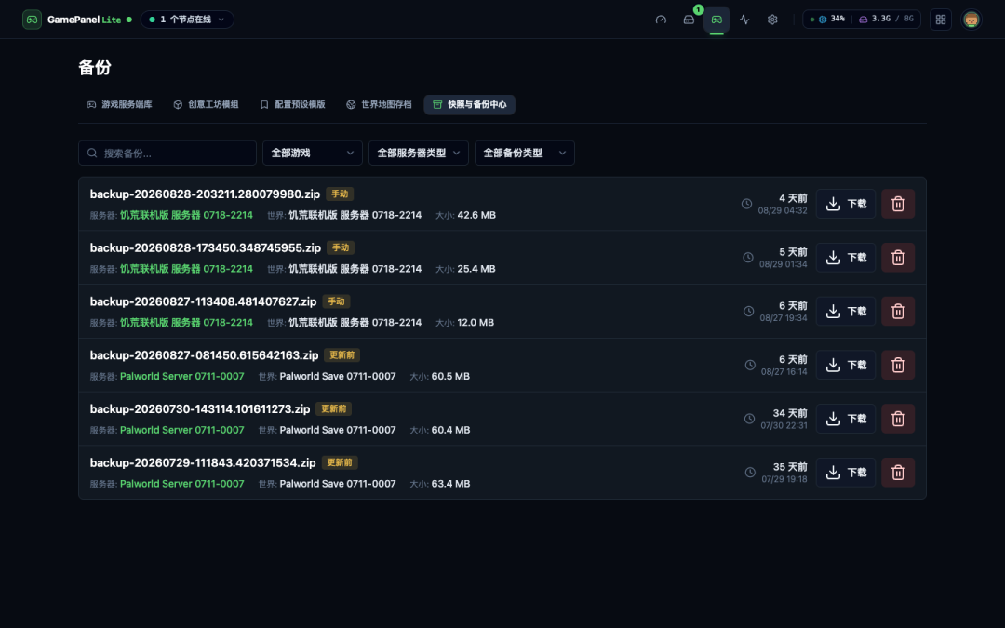Delete backup-20260827-113408.481407627.zip with trash icon

[898, 312]
